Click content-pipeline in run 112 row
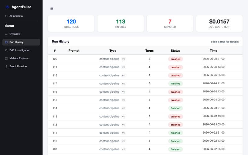The width and height of the screenshot is (248, 155). pyautogui.click(x=109, y=125)
